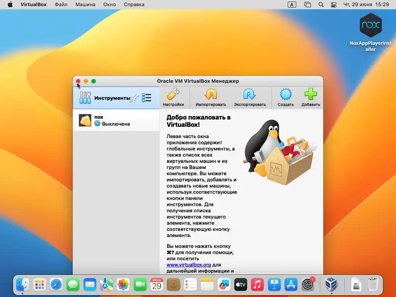This screenshot has height=297, width=396.
Task: Open Freeform from Dock
Action: pyautogui.click(x=224, y=285)
